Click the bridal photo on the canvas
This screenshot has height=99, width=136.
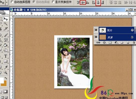[73, 62]
